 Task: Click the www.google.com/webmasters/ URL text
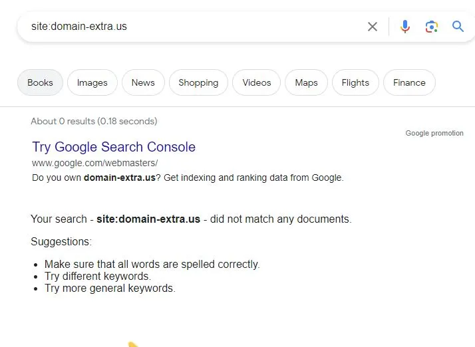click(95, 164)
